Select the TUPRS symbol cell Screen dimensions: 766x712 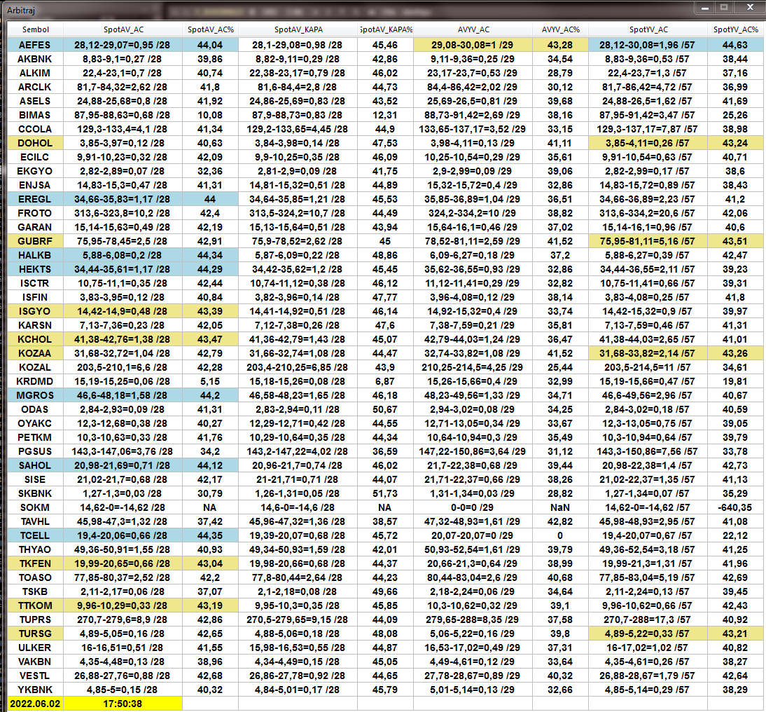point(35,619)
